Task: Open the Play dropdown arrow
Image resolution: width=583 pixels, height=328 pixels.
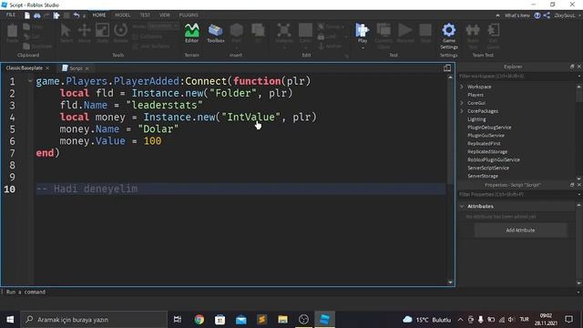Action: coord(363,48)
